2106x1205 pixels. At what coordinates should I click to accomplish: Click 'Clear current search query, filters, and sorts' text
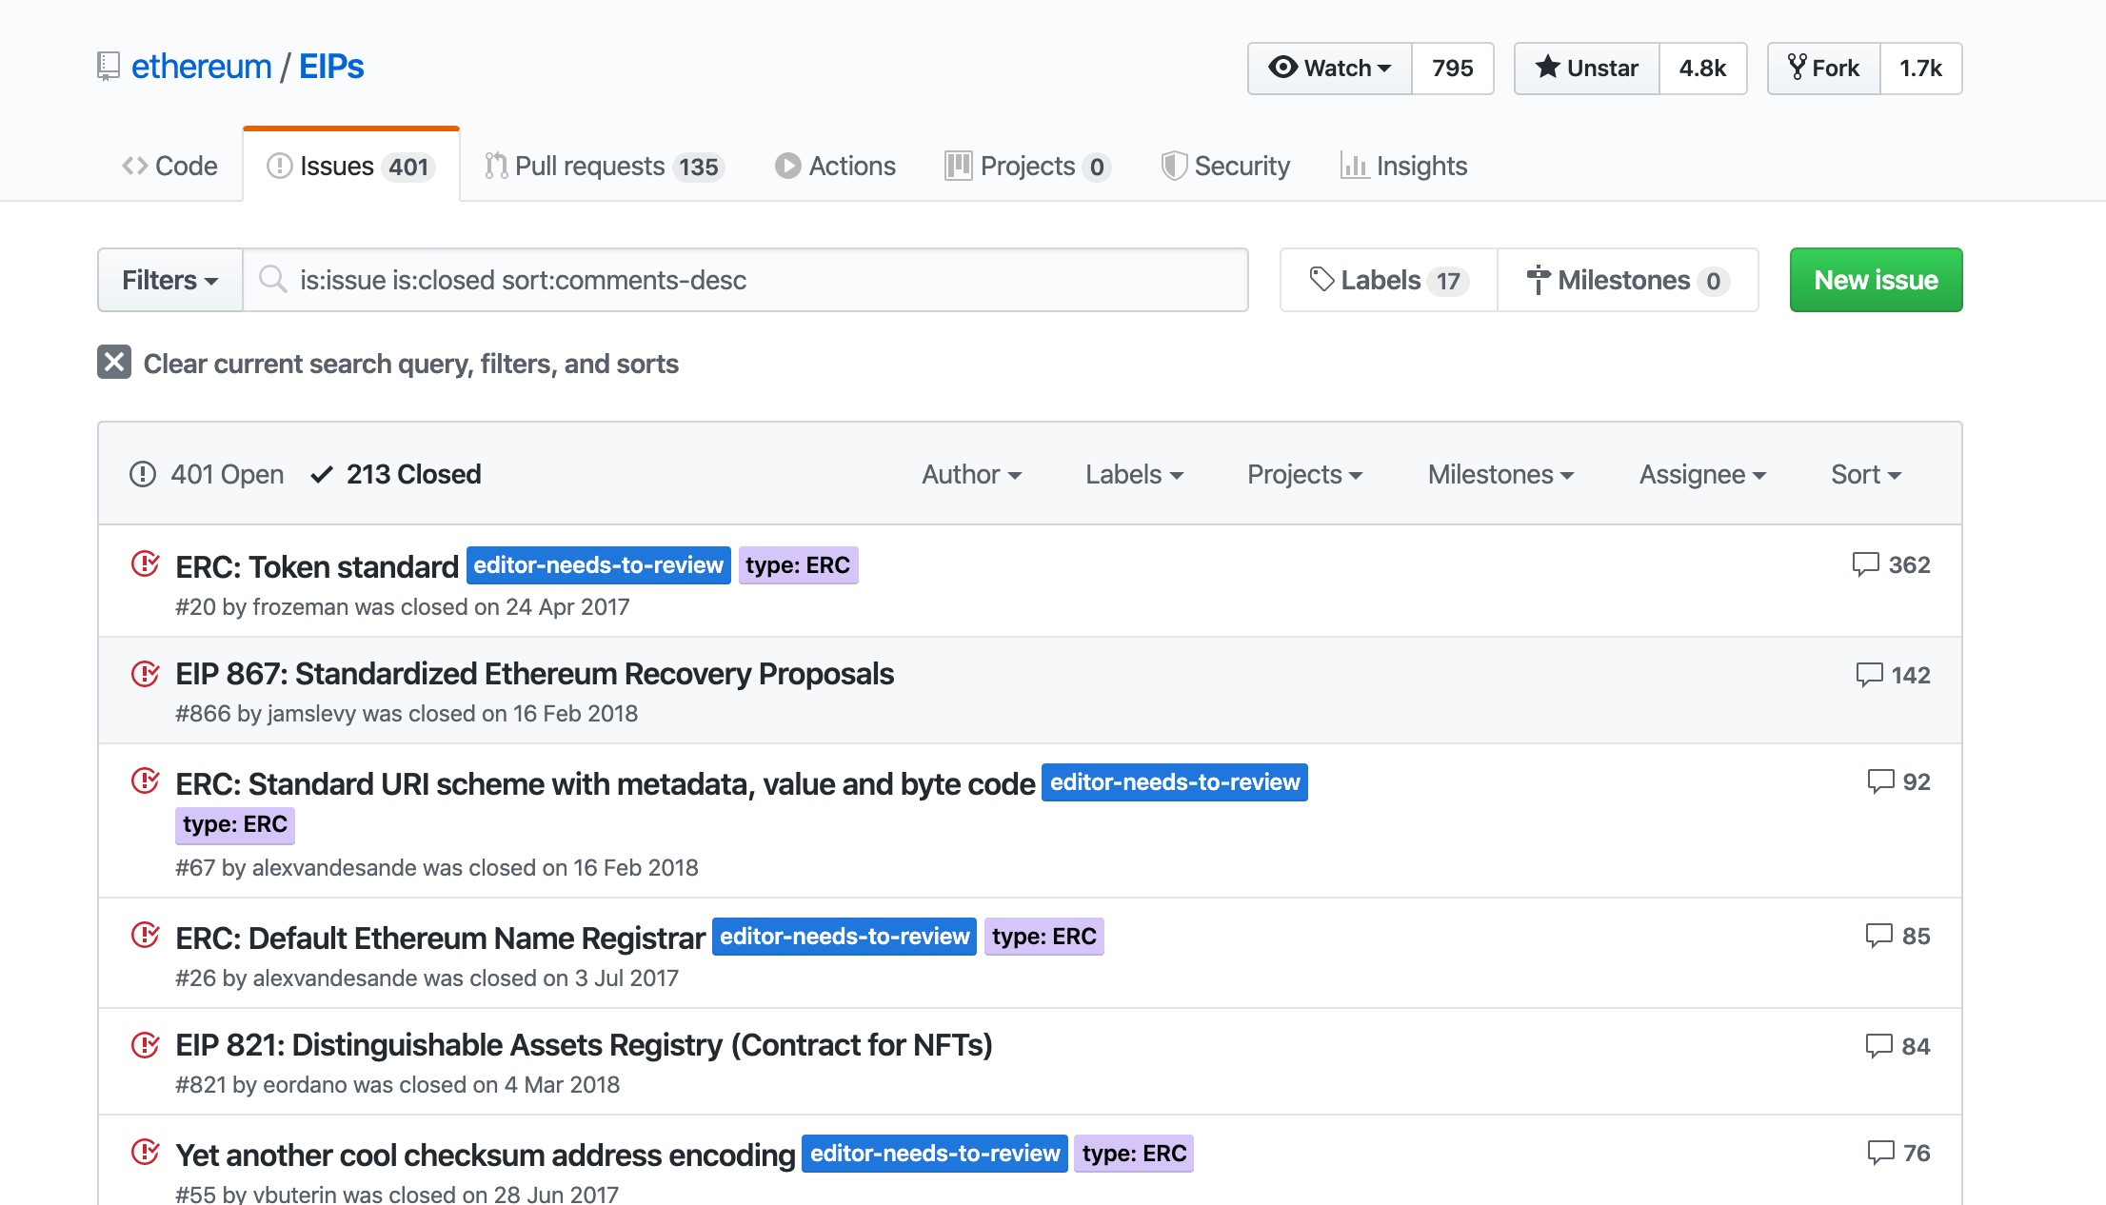point(411,364)
